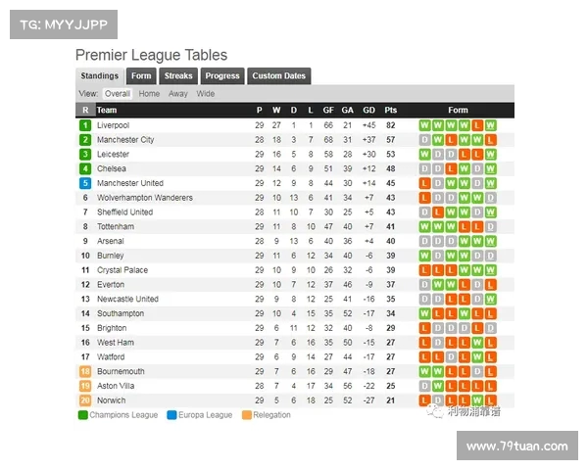
Task: Open the Custom Dates tab
Action: coord(279,76)
